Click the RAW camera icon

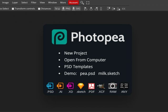(113, 86)
